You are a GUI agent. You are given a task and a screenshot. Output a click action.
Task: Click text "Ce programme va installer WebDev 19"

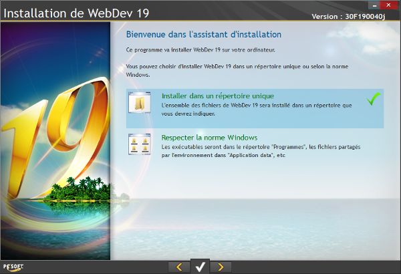tap(173, 50)
